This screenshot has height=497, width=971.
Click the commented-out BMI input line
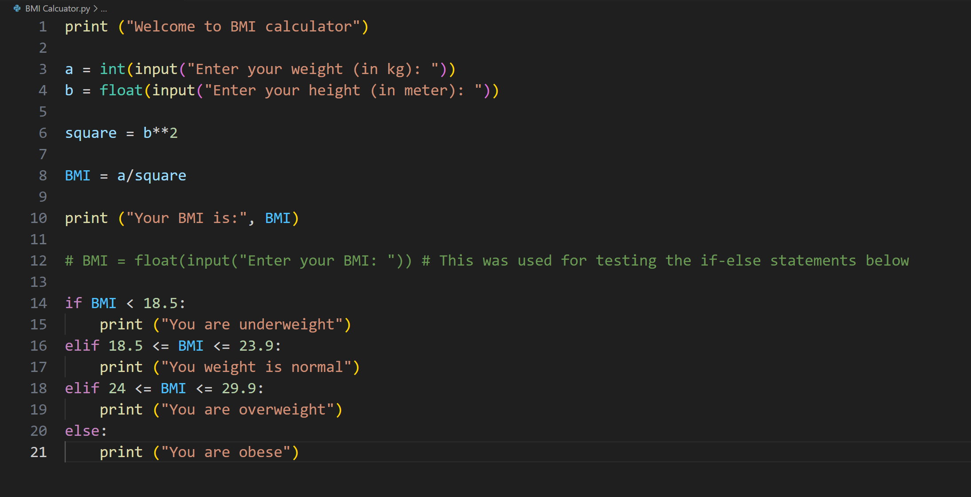(238, 261)
